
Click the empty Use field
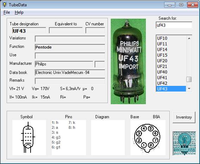click(x=70, y=56)
